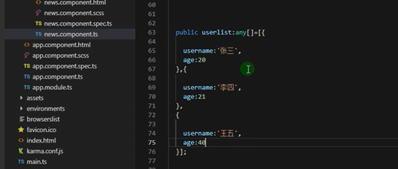Open main.ts file
The image size is (398, 169).
[36, 162]
